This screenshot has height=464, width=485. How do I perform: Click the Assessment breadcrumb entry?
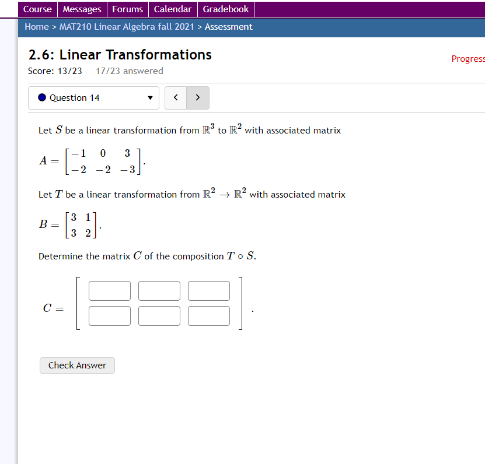[228, 27]
